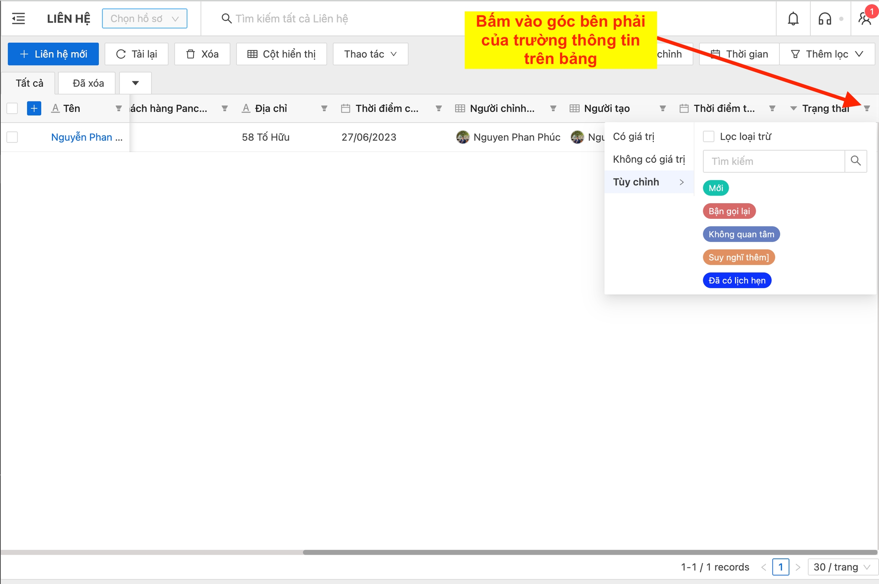Click the Tìm kiếm tất cả Liên hệ field
Viewport: 879px width, 584px height.
pyautogui.click(x=292, y=18)
